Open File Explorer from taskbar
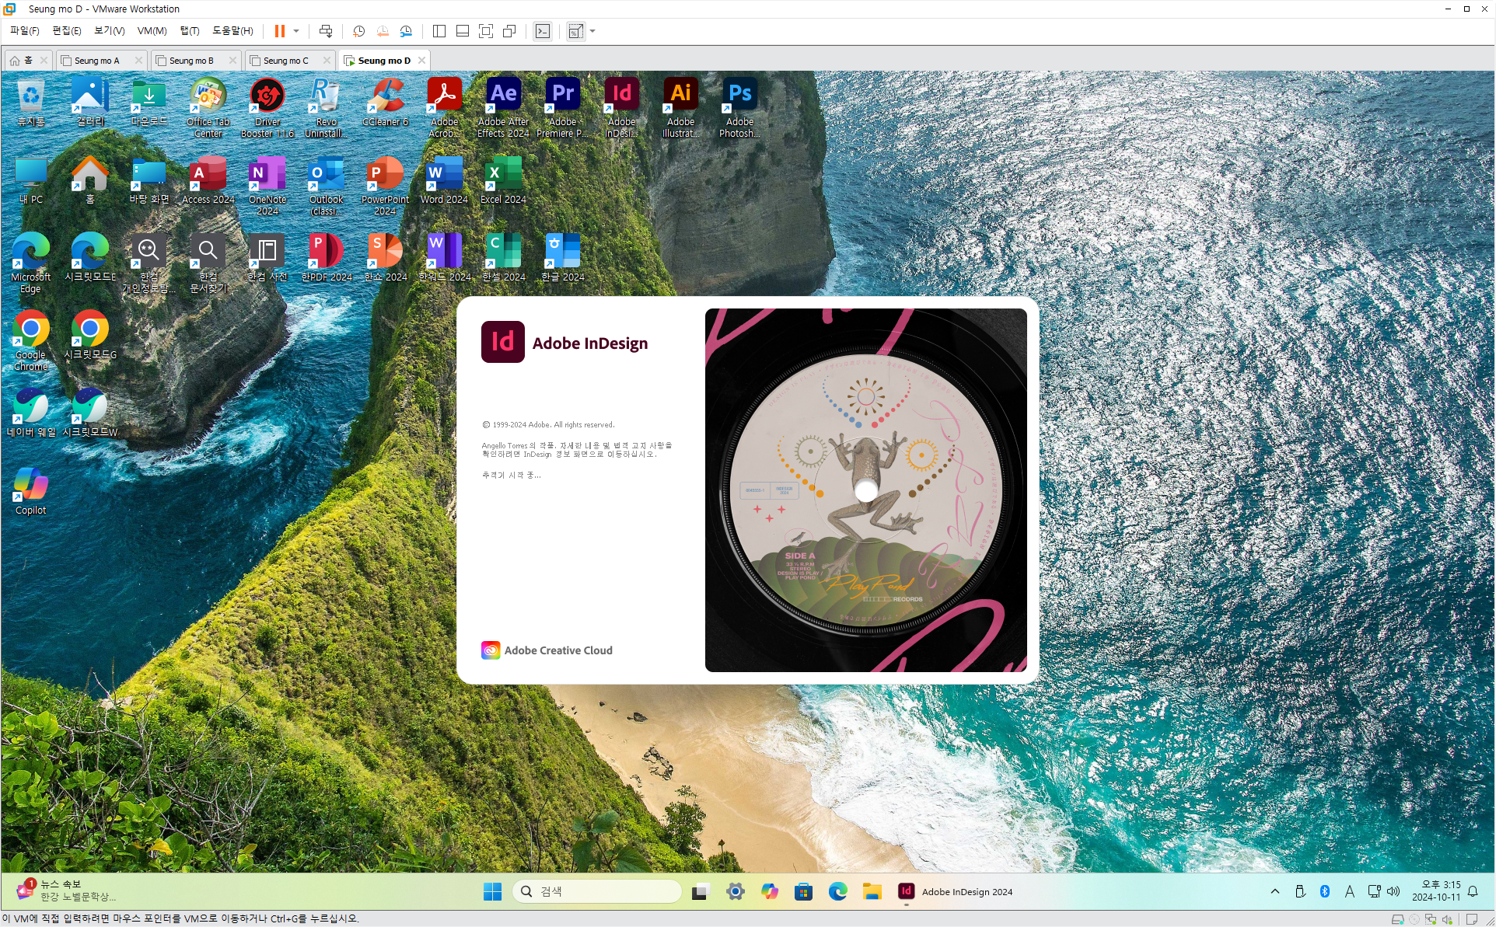 (872, 891)
